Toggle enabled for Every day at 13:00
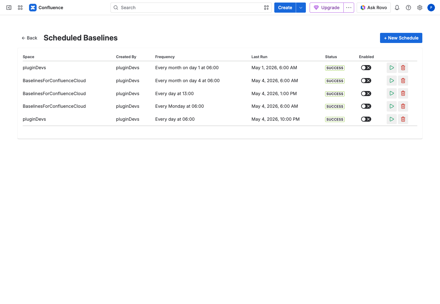The height and width of the screenshot is (304, 440). [366, 94]
